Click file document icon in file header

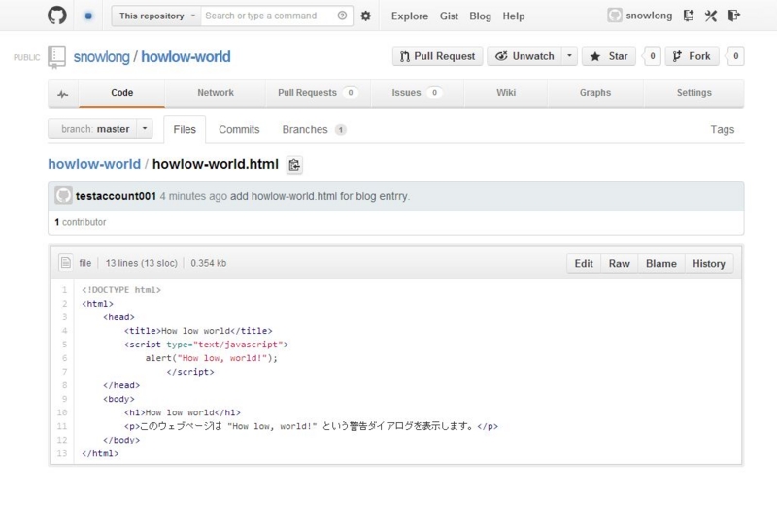click(66, 262)
